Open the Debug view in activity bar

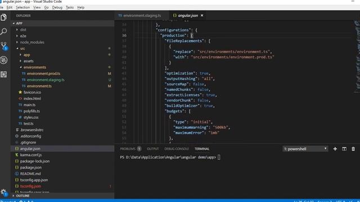[x=4, y=60]
